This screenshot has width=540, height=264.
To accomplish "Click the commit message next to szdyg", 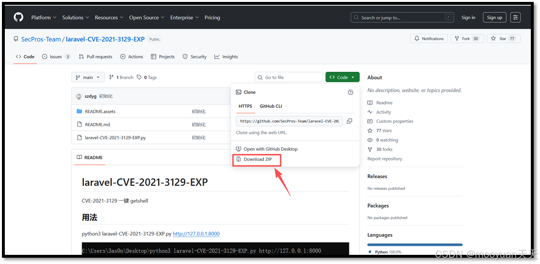I will tap(106, 96).
